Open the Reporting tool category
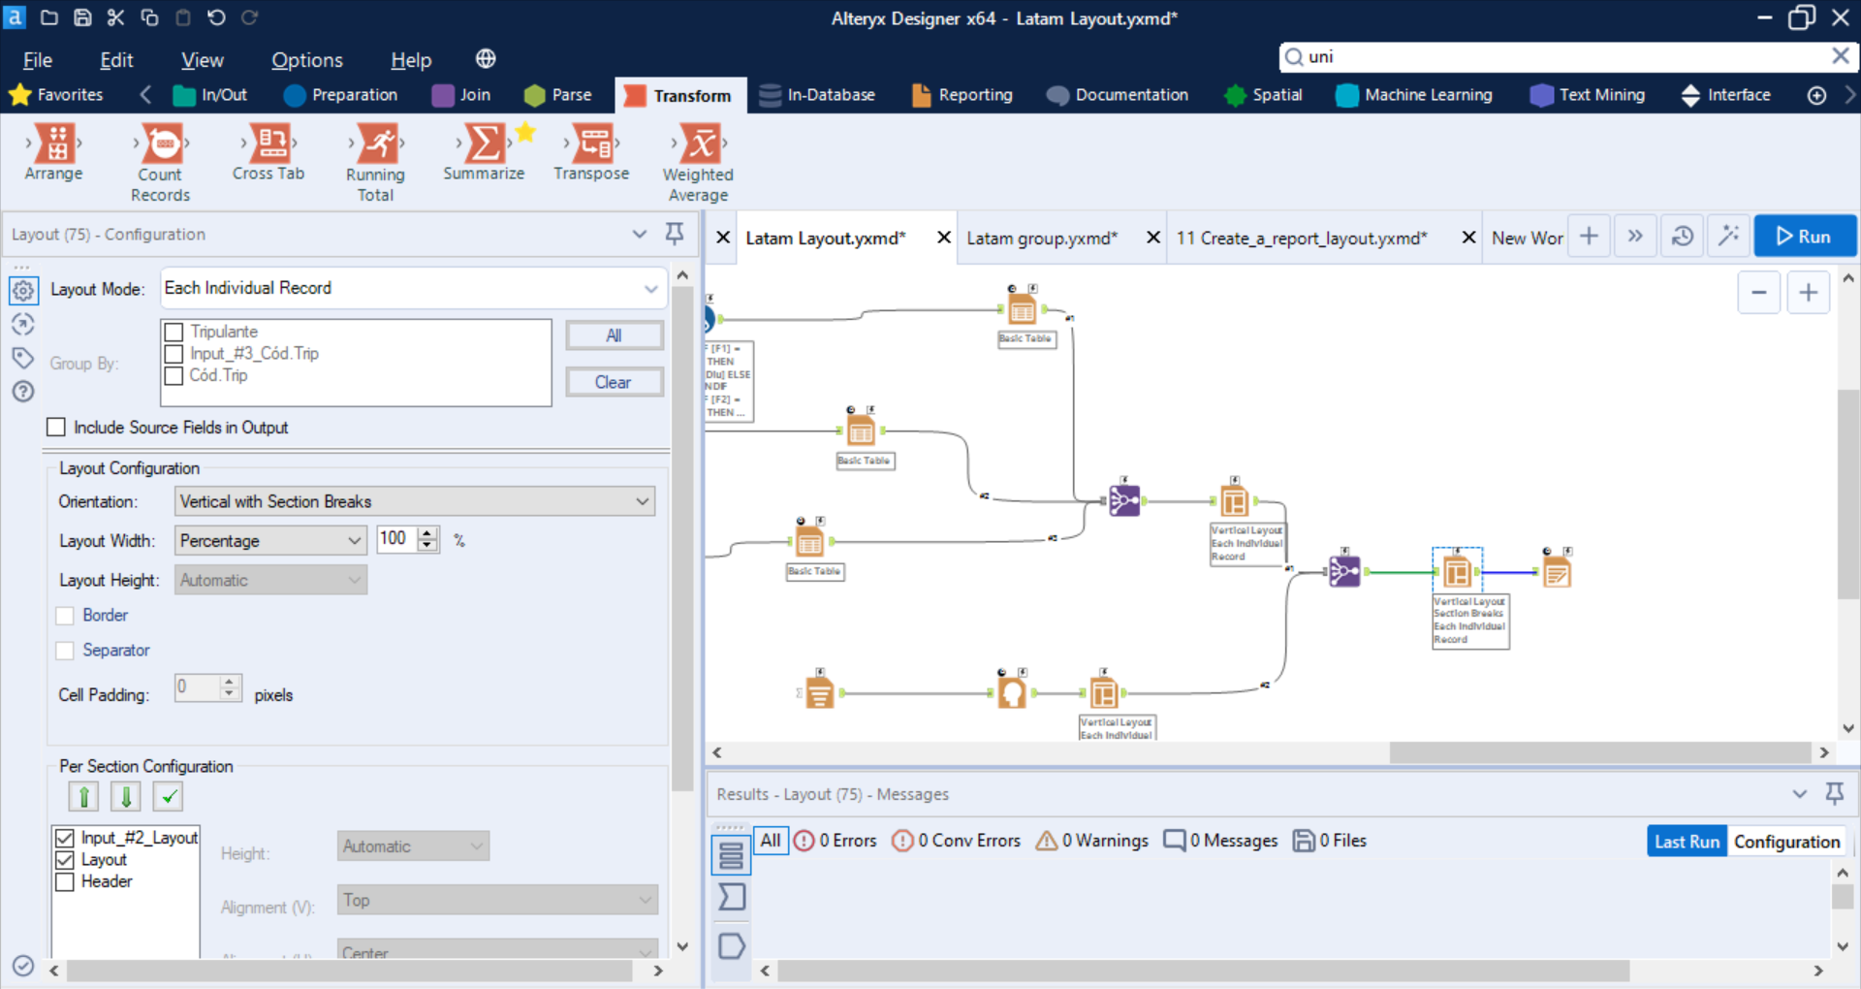 pyautogui.click(x=962, y=95)
